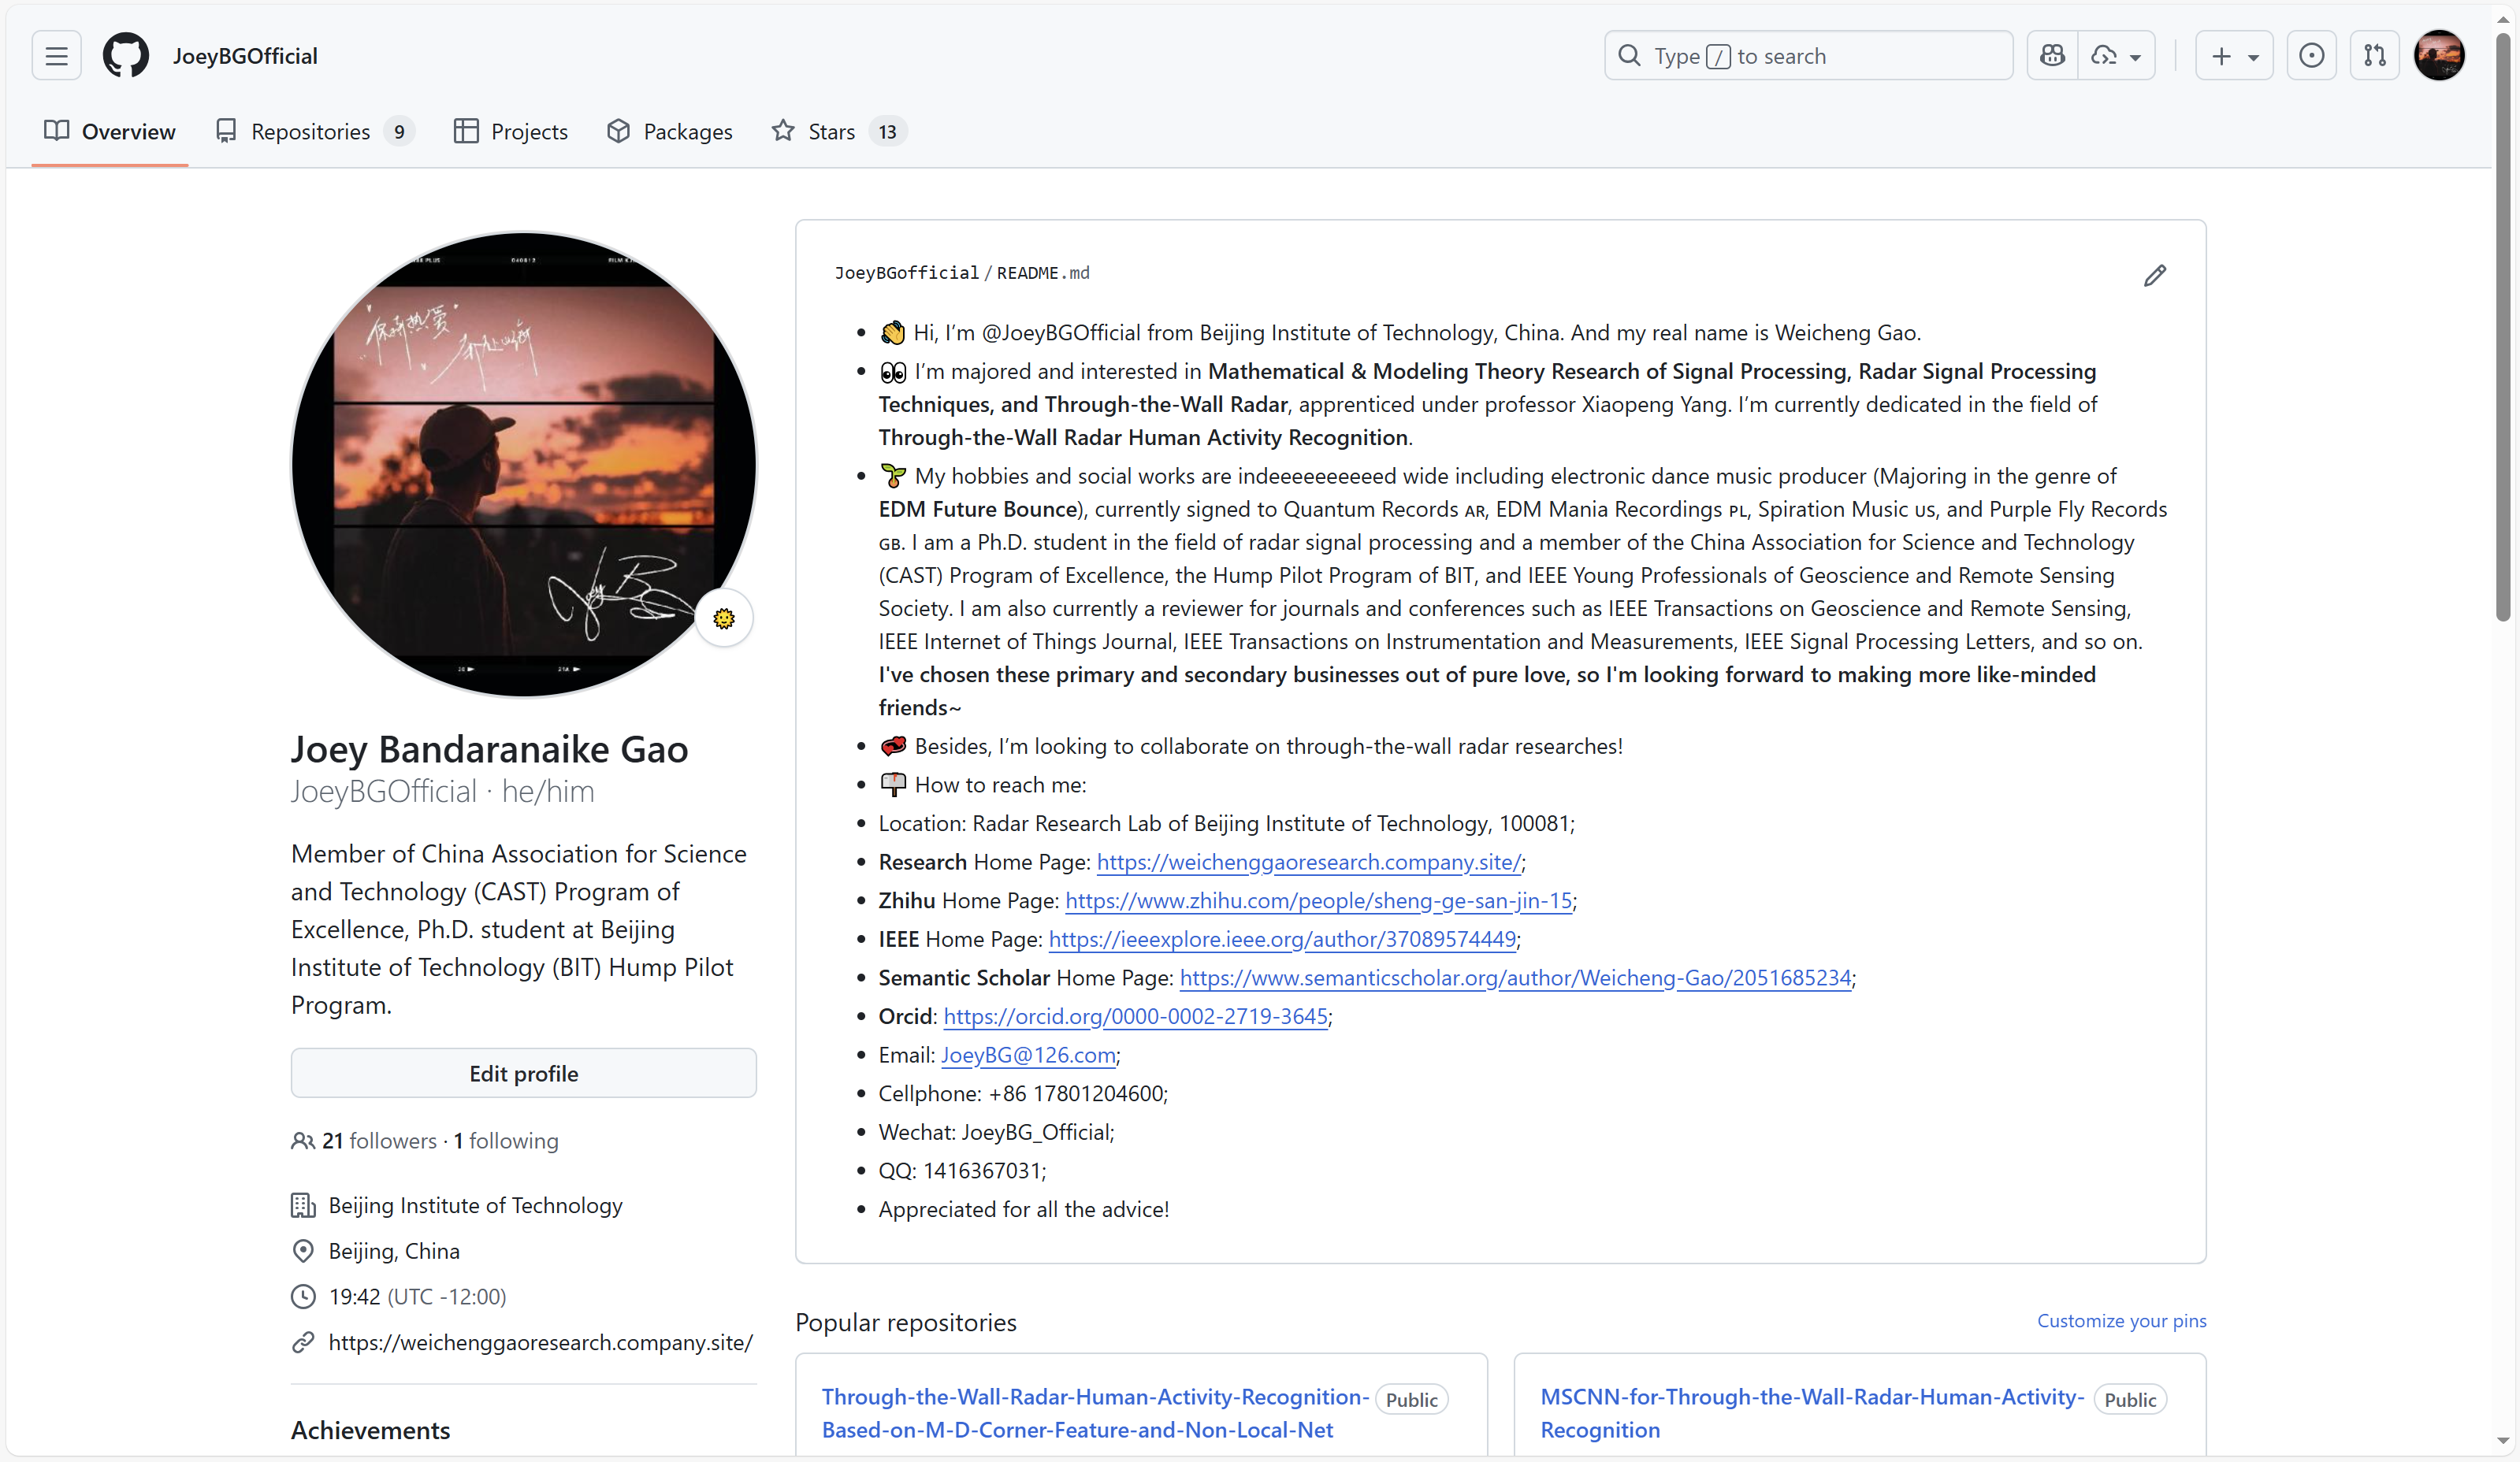
Task: Edit the README using the pencil icon
Action: [x=2155, y=276]
